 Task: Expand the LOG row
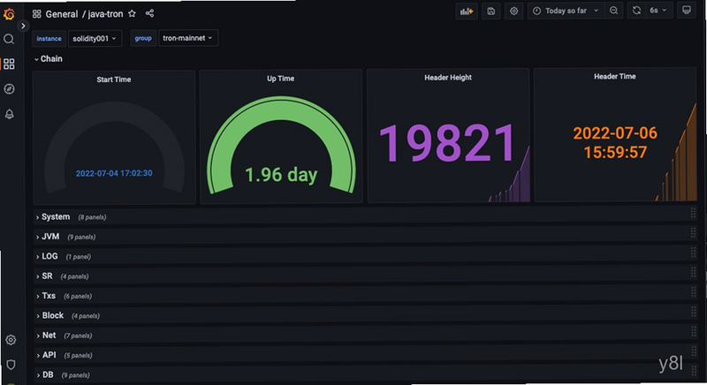pos(47,256)
